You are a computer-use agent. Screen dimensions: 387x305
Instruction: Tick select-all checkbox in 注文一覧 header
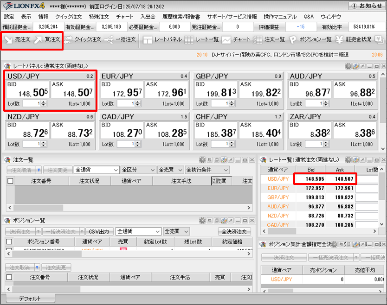(x=10, y=181)
